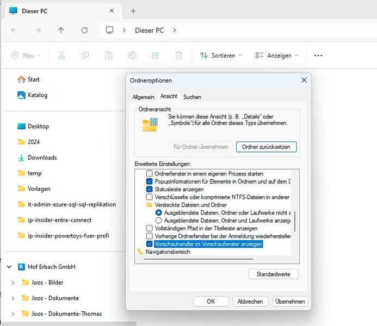
Task: Refresh the Dieser PC view
Action: tap(84, 30)
